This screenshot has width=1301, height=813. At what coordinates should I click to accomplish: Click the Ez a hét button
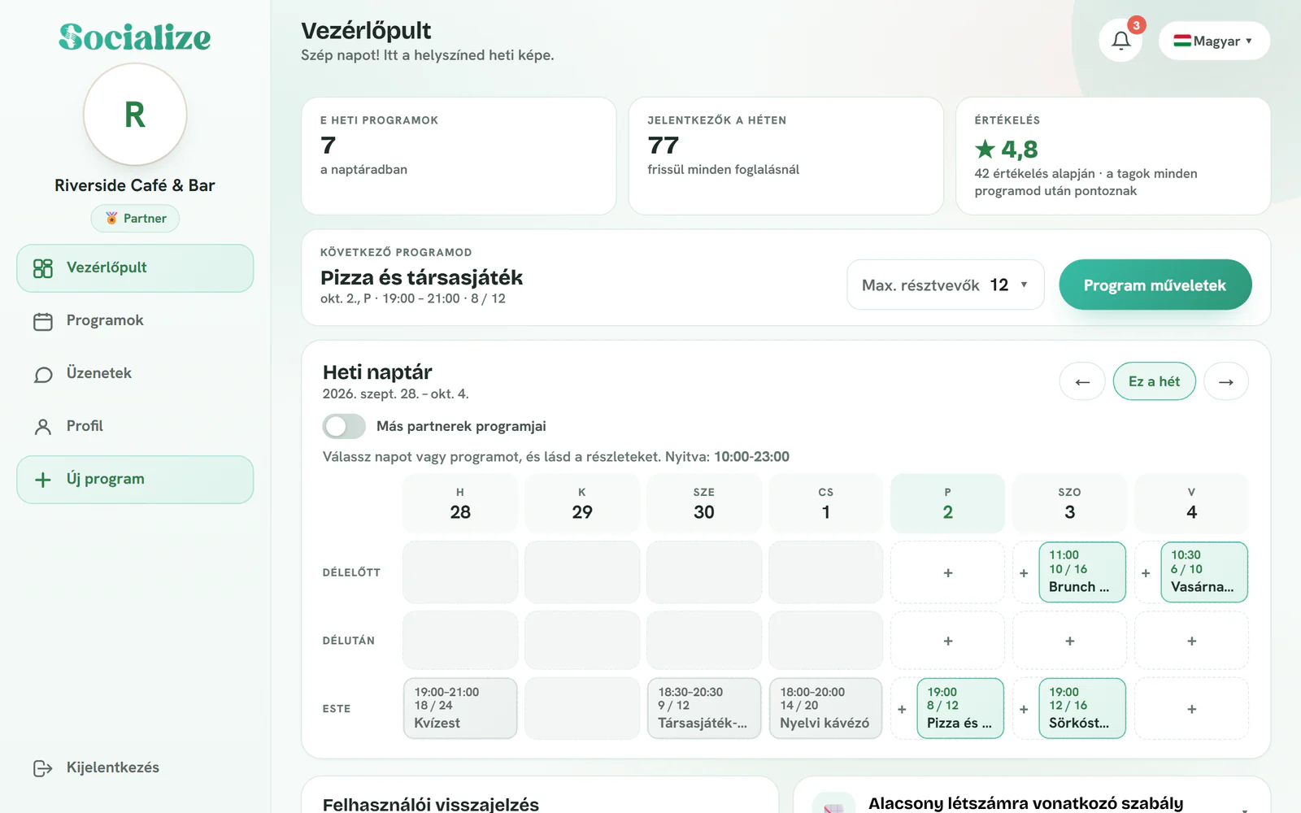click(1154, 381)
